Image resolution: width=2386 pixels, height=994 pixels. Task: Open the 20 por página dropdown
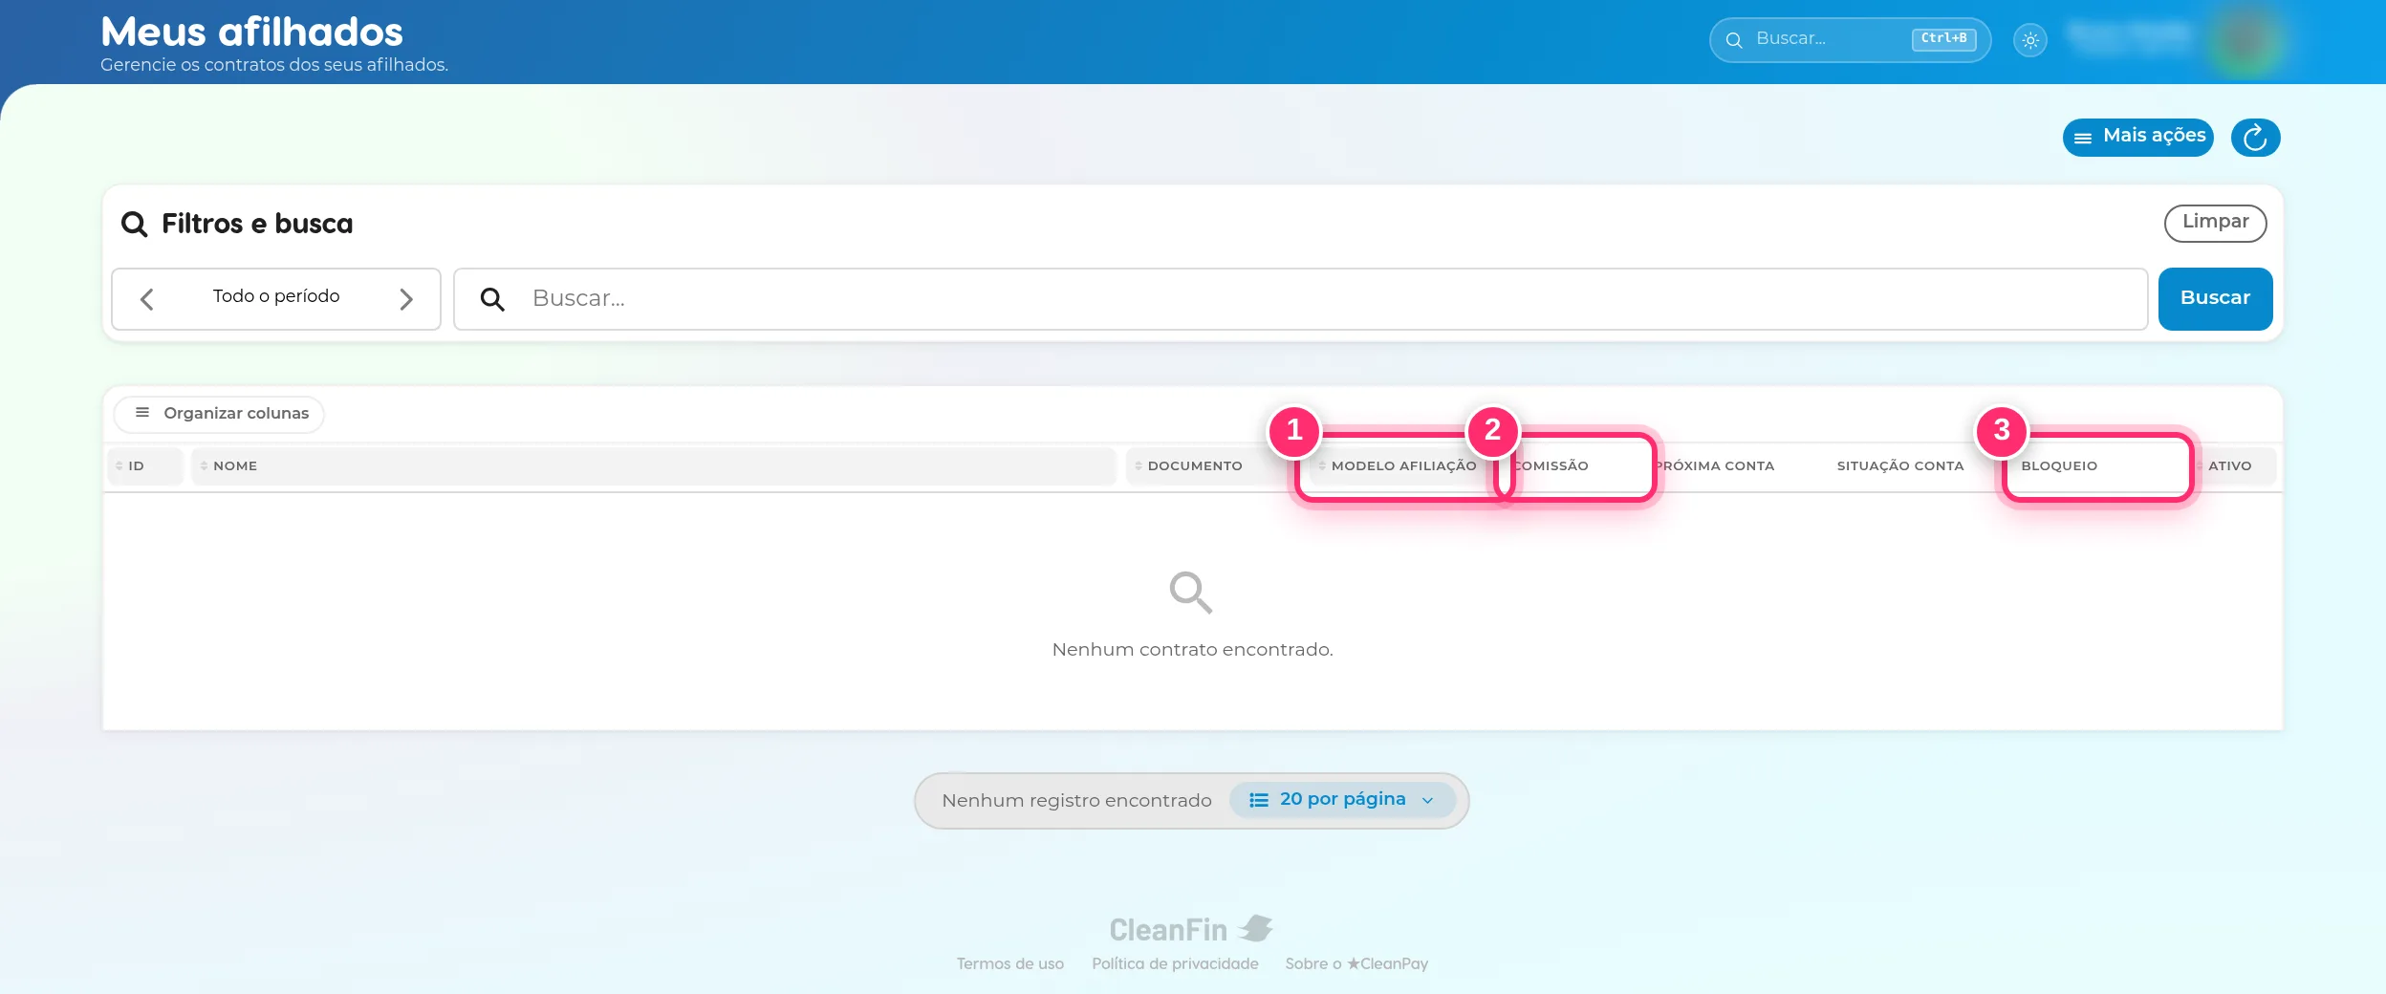1342,800
